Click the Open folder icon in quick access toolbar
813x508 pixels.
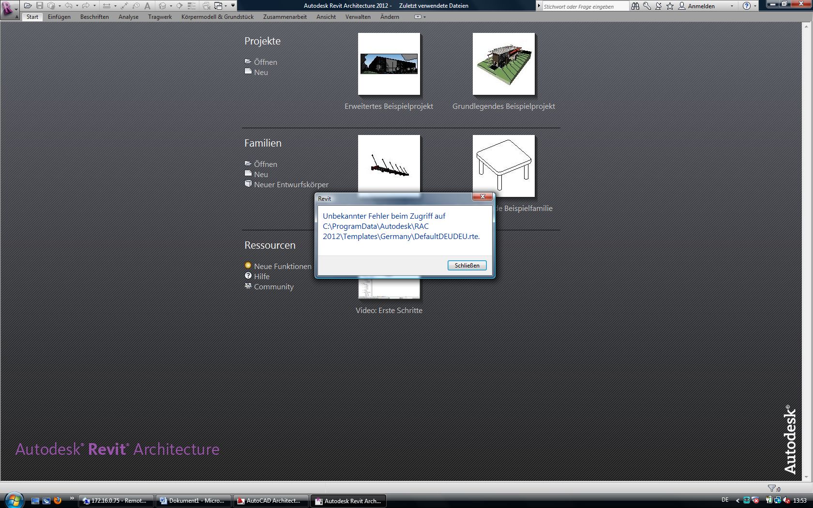pyautogui.click(x=28, y=6)
